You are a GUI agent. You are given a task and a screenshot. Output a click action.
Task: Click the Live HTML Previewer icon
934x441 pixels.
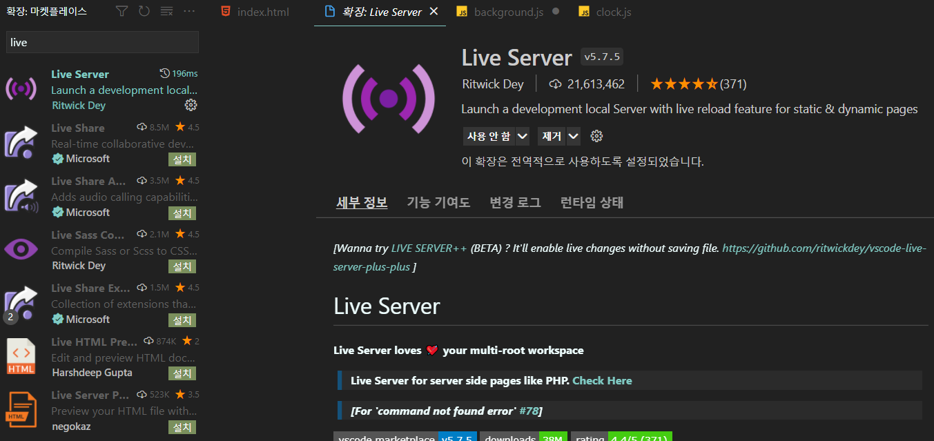tap(21, 356)
